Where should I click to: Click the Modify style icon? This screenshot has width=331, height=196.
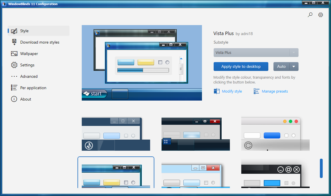(216, 91)
